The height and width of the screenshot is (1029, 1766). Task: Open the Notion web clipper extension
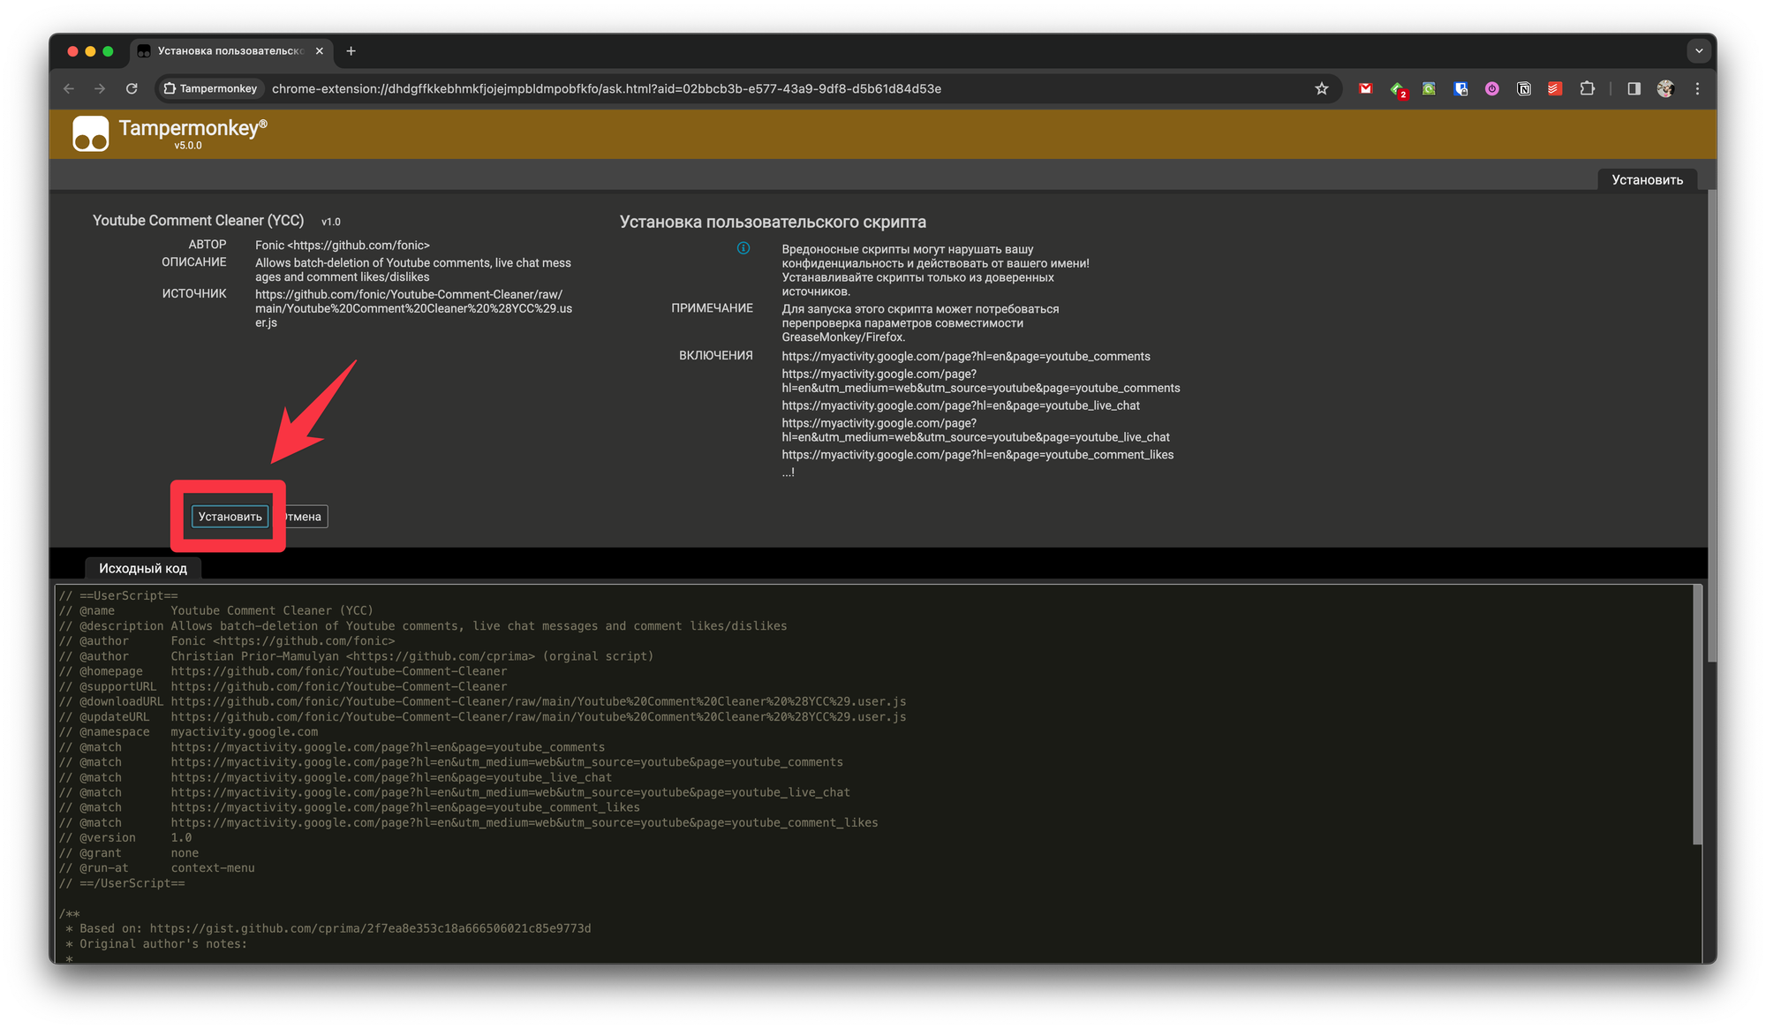(x=1523, y=88)
